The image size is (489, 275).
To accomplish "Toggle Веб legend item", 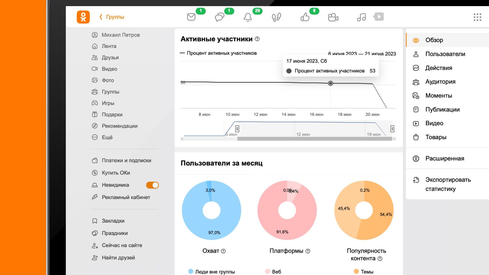I will coord(273,272).
